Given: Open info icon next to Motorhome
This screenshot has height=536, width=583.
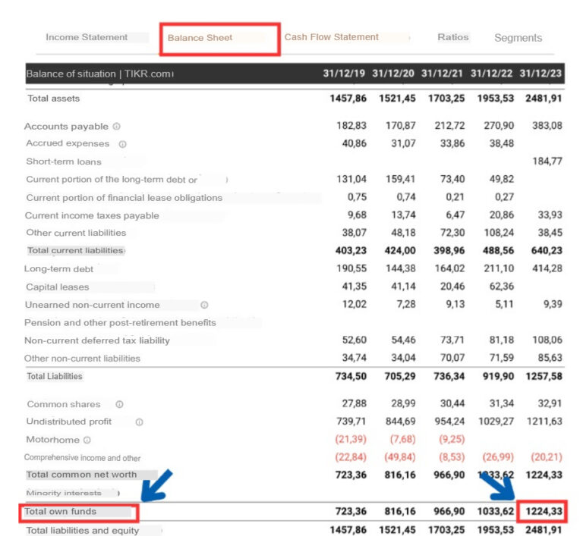Looking at the screenshot, I should [x=87, y=440].
